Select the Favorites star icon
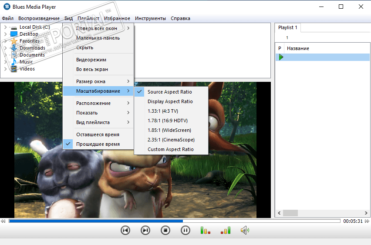Screen dimensions: 371x245 (14, 41)
